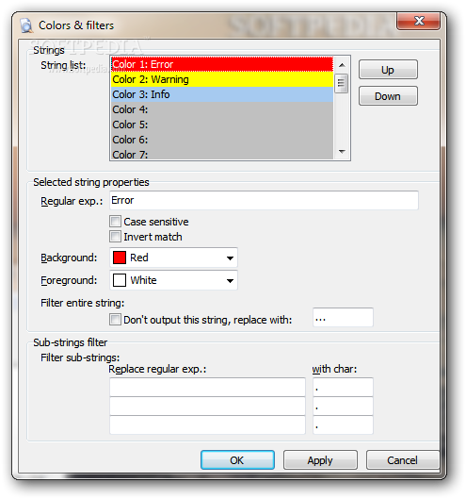Viewport: 466px width, 499px height.
Task: Click the Apply button
Action: 320,460
